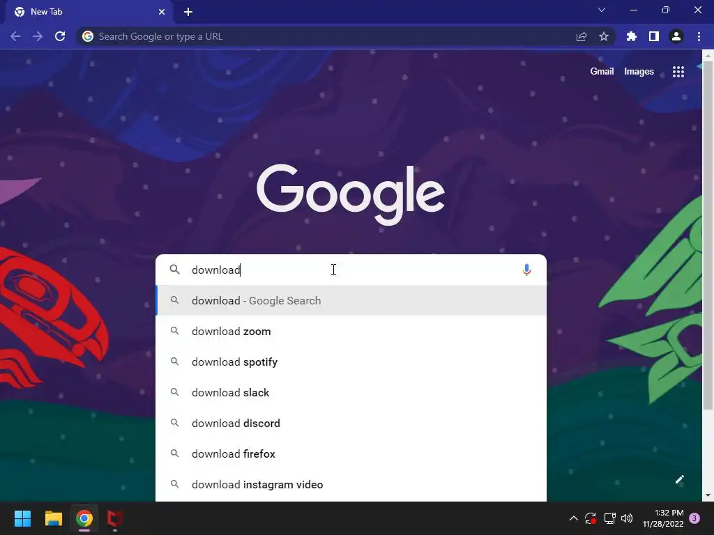The height and width of the screenshot is (535, 714).
Task: Customize this page with the pencil icon
Action: 680,479
